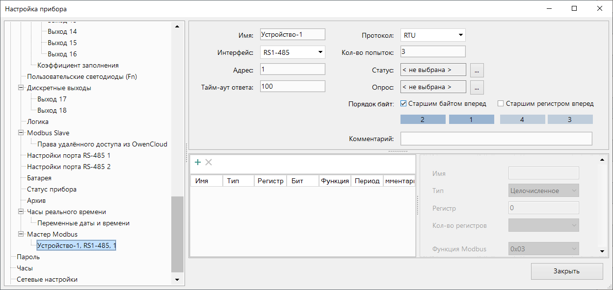Enable Старшим регистром вперед checkbox
613x290 pixels.
pos(501,104)
